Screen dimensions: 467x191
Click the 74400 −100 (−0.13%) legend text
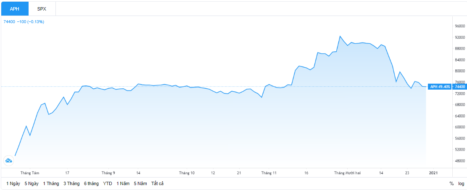tap(24, 22)
